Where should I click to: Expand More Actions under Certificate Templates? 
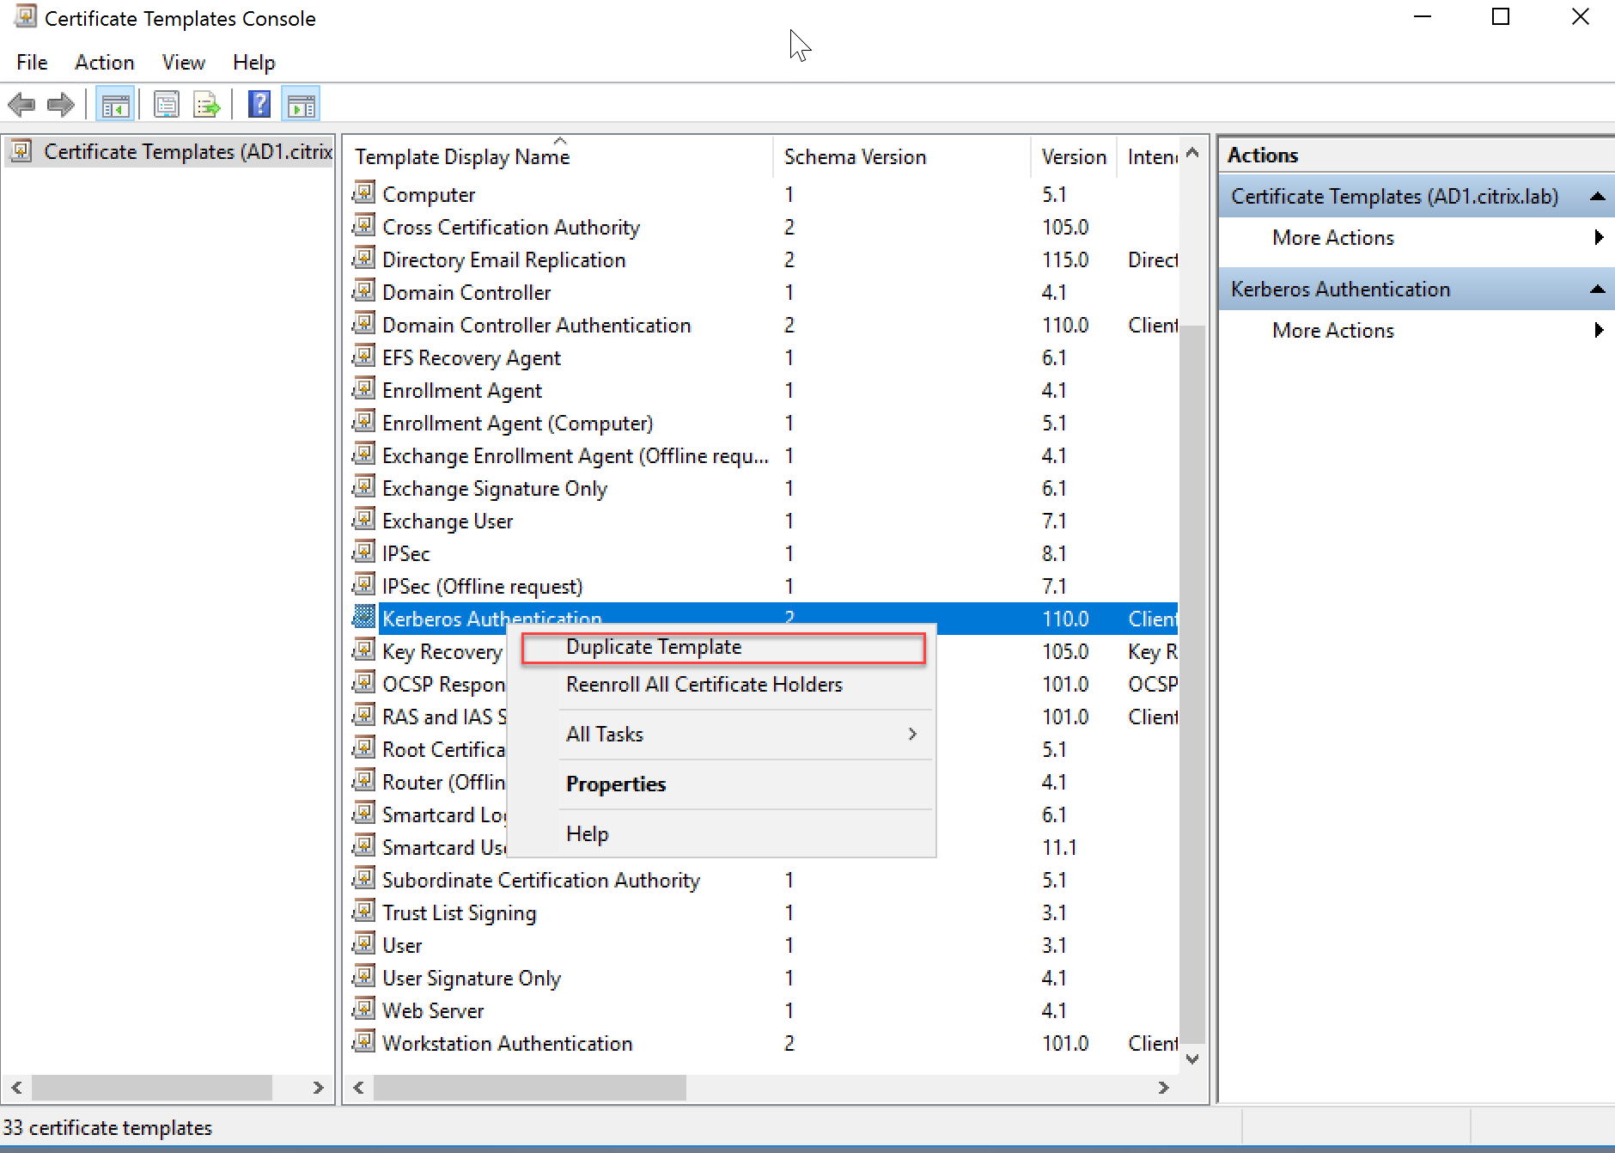1332,238
